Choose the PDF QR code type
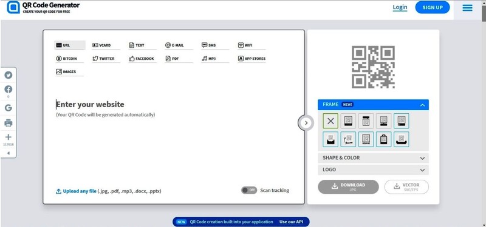 (x=178, y=58)
